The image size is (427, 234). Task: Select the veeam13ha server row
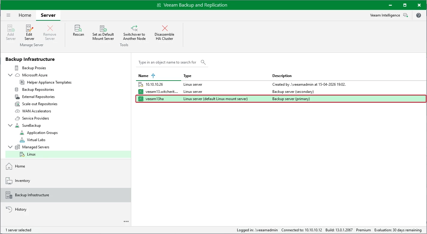(281, 99)
